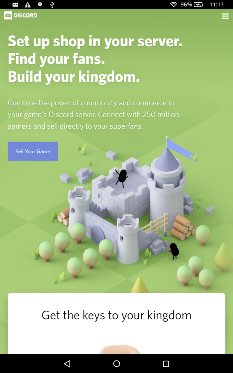Screen dimensions: 233x373
Task: Click the 'Combine the power of community' paragraph
Action: 93,115
